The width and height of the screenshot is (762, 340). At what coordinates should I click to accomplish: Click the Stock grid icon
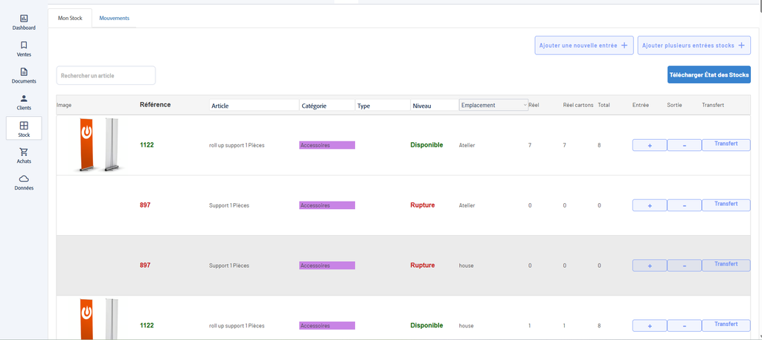(x=24, y=126)
